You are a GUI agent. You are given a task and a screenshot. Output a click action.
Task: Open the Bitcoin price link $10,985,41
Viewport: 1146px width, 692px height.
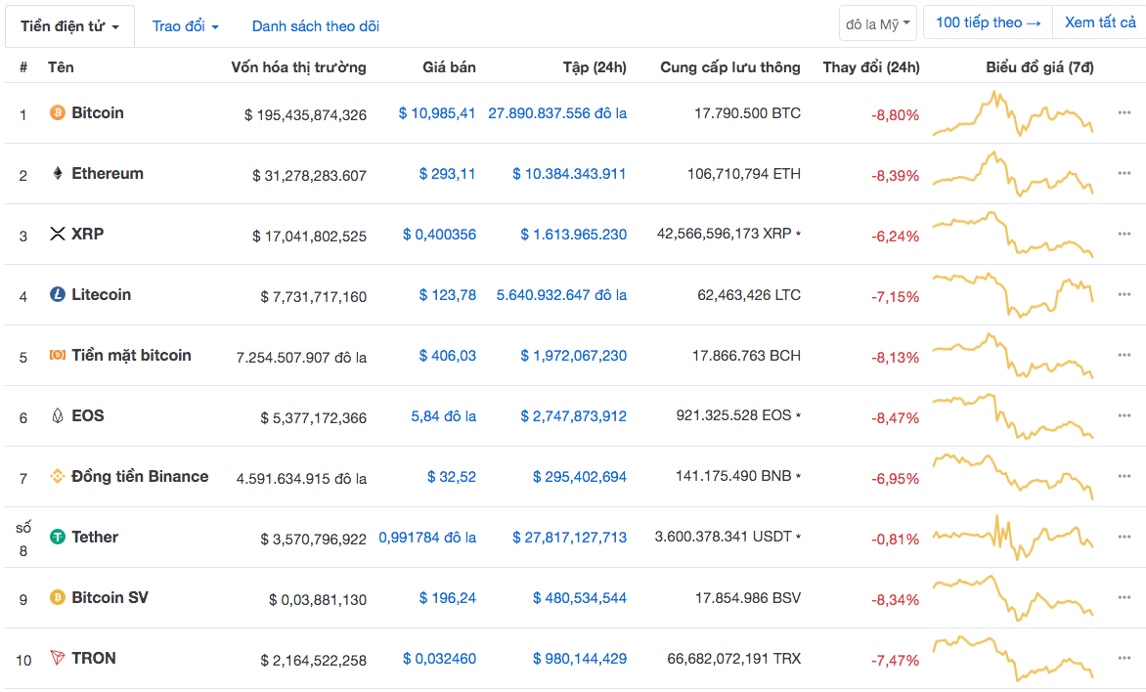click(x=436, y=113)
